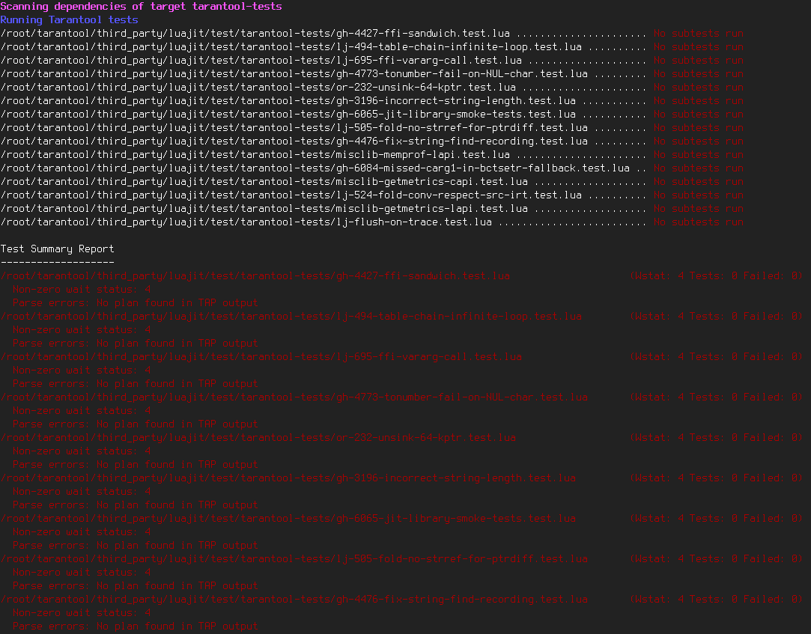
Task: Select white lj-695-ffi-vararg-call.test.lua run line
Action: [x=324, y=60]
